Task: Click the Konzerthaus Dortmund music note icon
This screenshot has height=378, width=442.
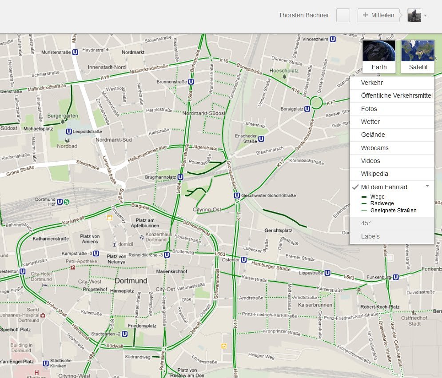Action: (x=141, y=237)
